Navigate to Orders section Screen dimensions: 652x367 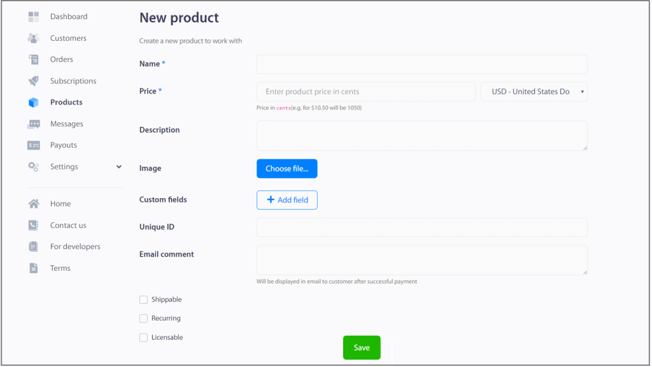click(62, 59)
